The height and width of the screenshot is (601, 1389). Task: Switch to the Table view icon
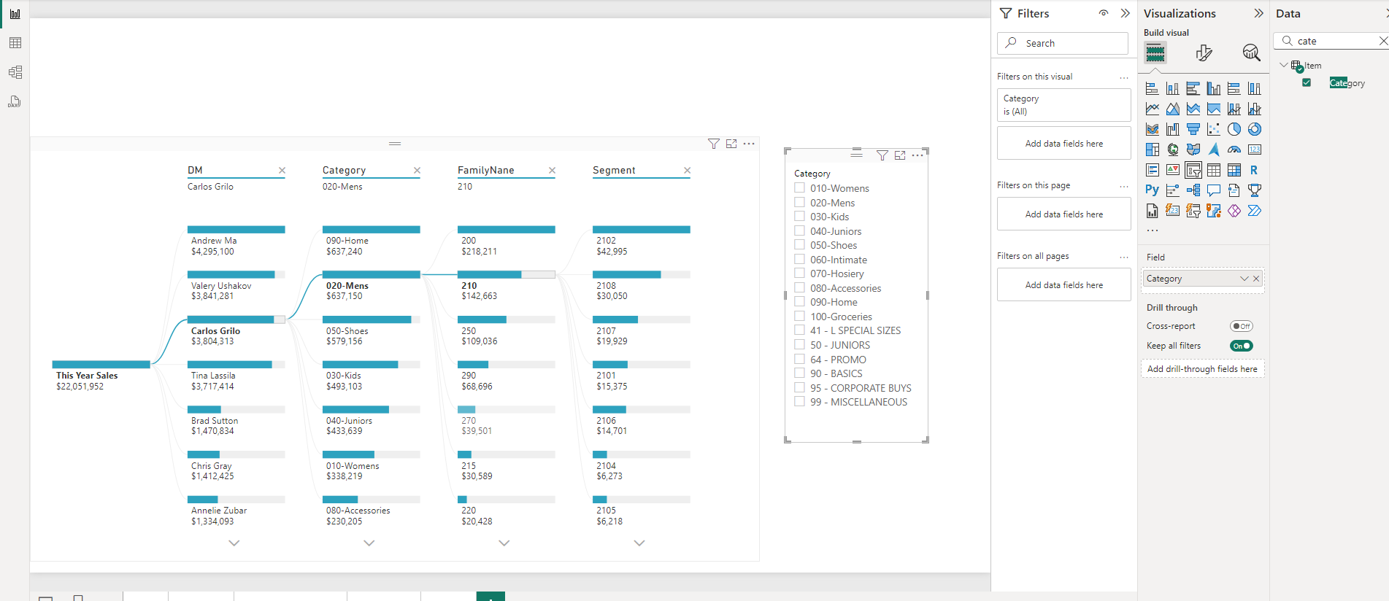[x=15, y=43]
